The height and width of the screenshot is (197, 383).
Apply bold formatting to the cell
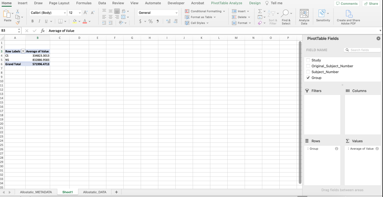[x=33, y=21]
